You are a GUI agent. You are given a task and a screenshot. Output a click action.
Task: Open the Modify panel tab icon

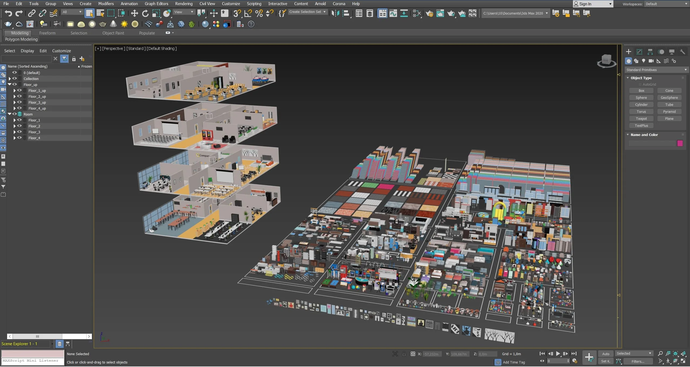pos(639,52)
